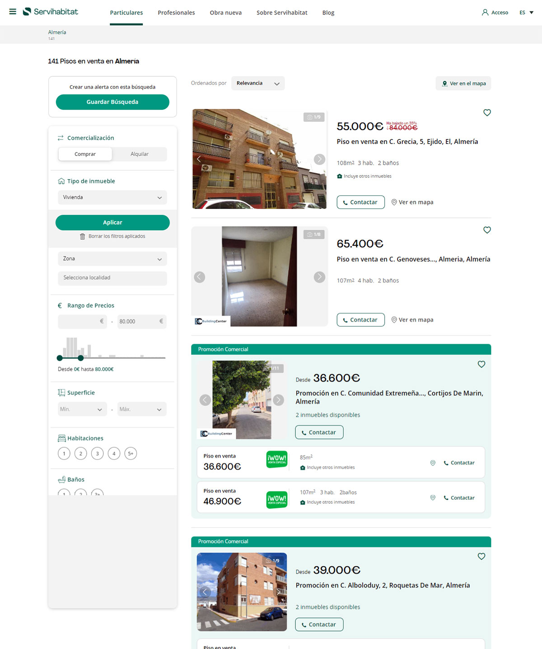Click Contactar on the 65.400€ listing
Screen dimensions: 542x649
click(x=360, y=320)
